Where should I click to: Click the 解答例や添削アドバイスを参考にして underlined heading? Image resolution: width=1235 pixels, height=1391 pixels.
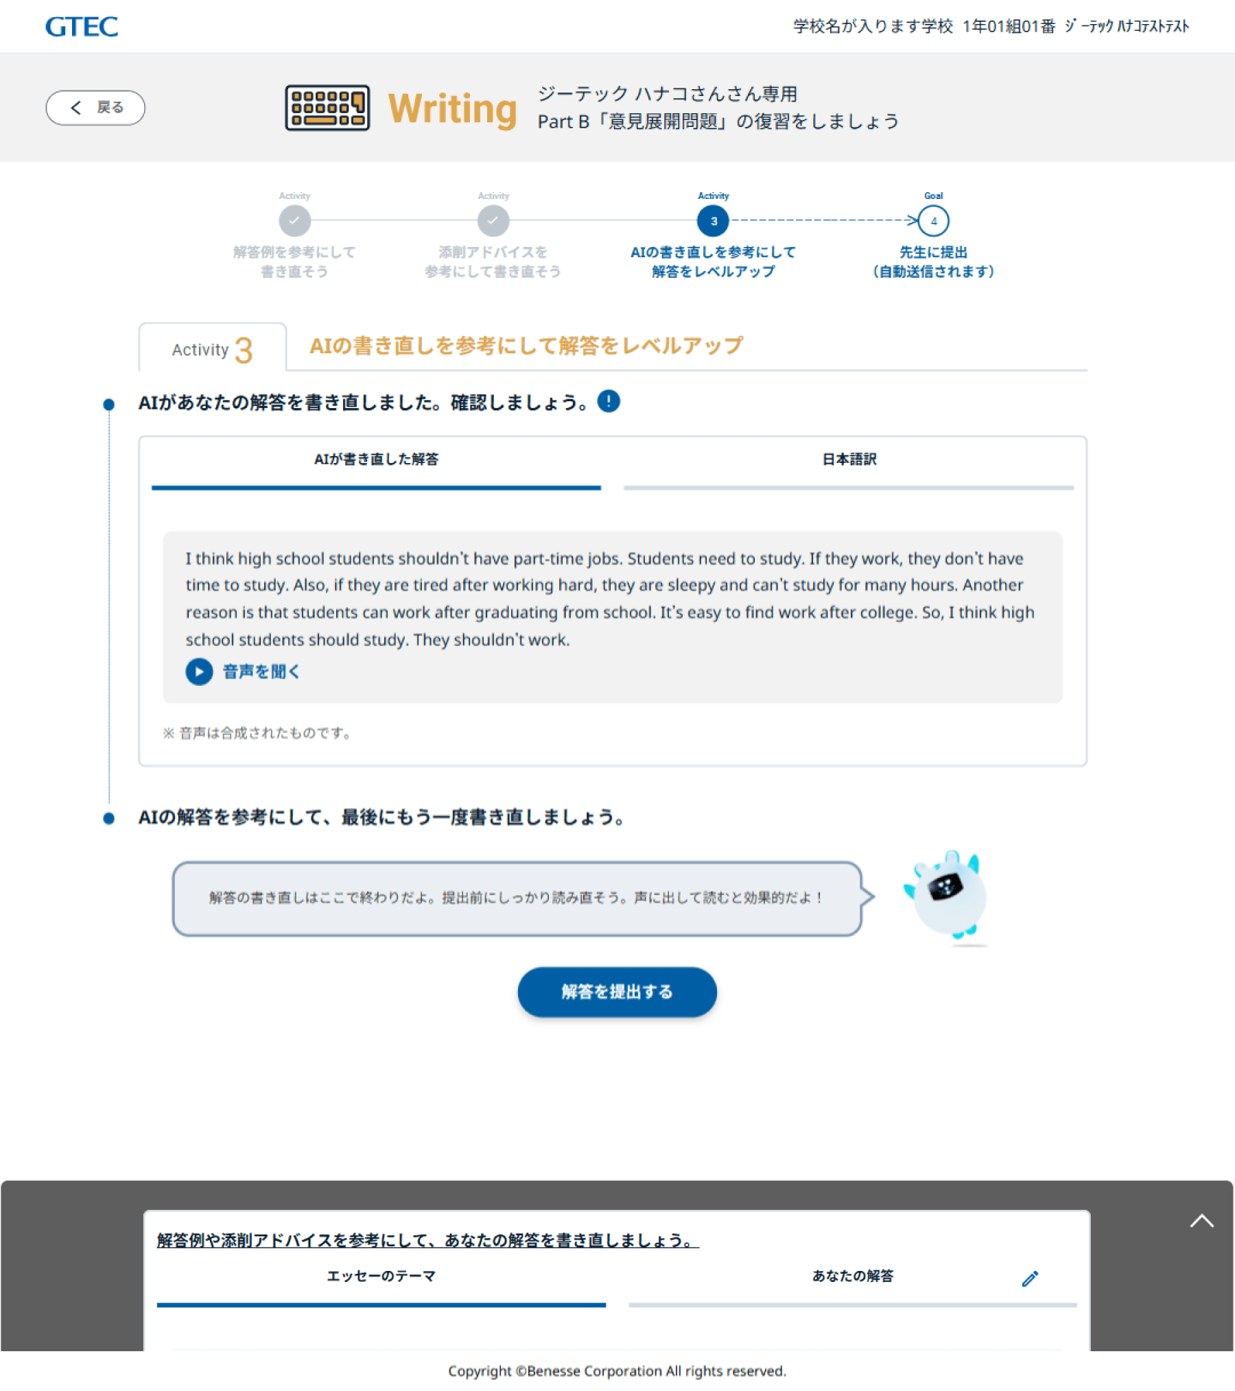[x=427, y=1240]
